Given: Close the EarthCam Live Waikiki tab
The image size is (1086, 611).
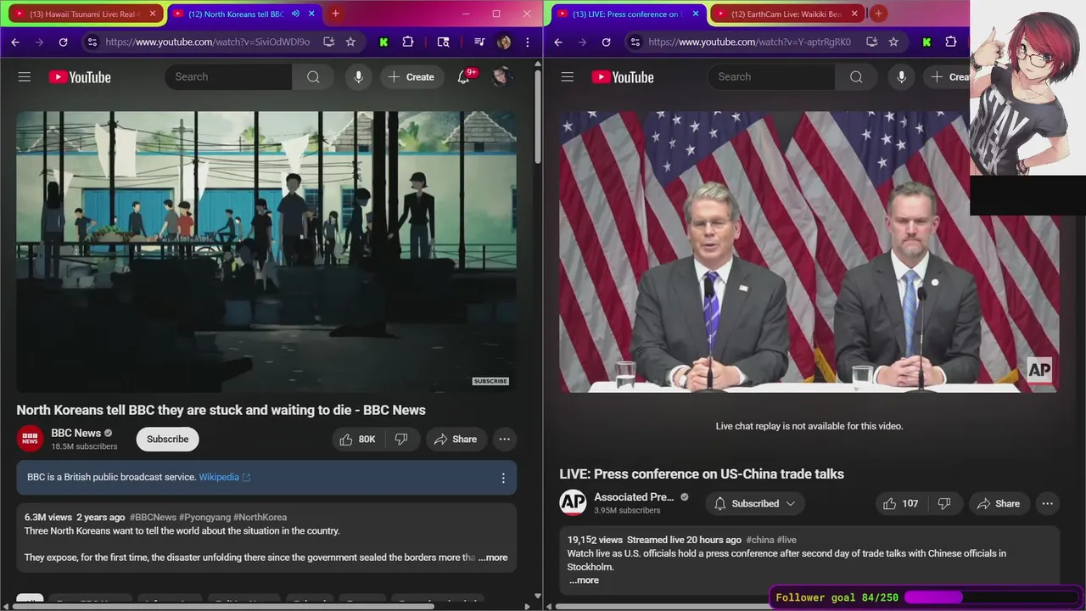Looking at the screenshot, I should coord(854,14).
